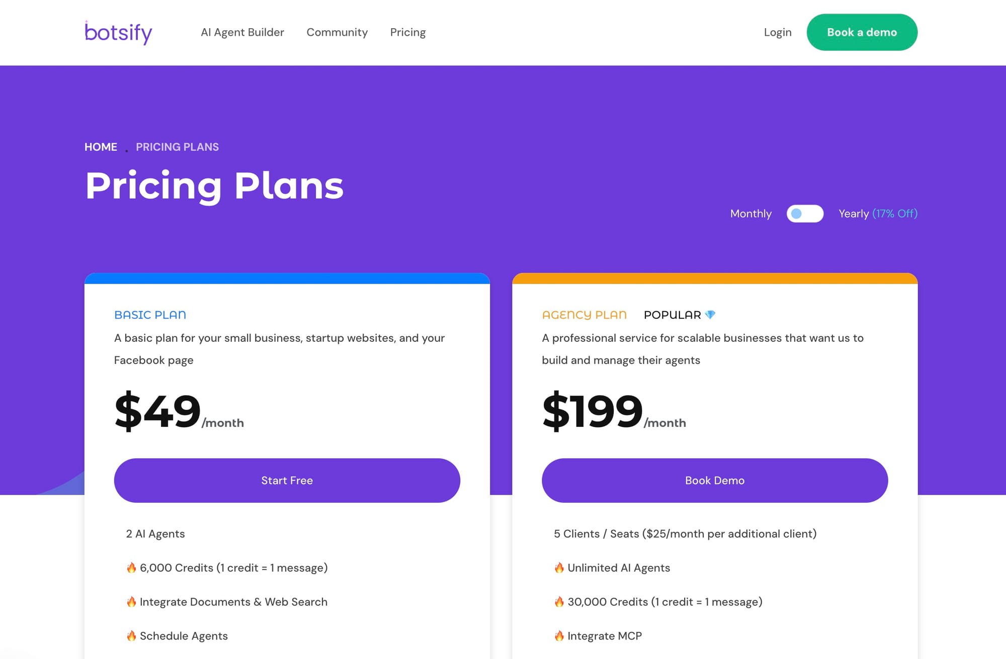Open the Pricing menu item
Viewport: 1006px width, 659px height.
click(407, 32)
